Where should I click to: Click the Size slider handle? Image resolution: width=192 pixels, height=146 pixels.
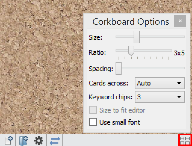(137, 37)
